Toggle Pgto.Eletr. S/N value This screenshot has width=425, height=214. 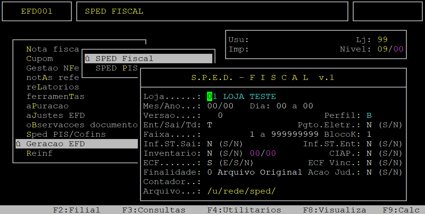(x=369, y=125)
